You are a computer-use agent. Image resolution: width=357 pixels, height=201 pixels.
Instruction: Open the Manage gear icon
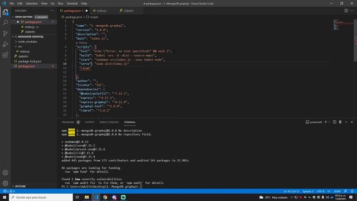[5, 183]
